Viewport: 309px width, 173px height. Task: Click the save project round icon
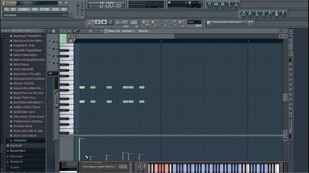(x=250, y=13)
